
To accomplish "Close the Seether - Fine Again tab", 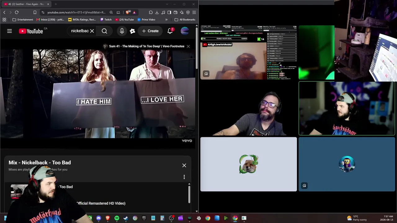I will (48, 4).
